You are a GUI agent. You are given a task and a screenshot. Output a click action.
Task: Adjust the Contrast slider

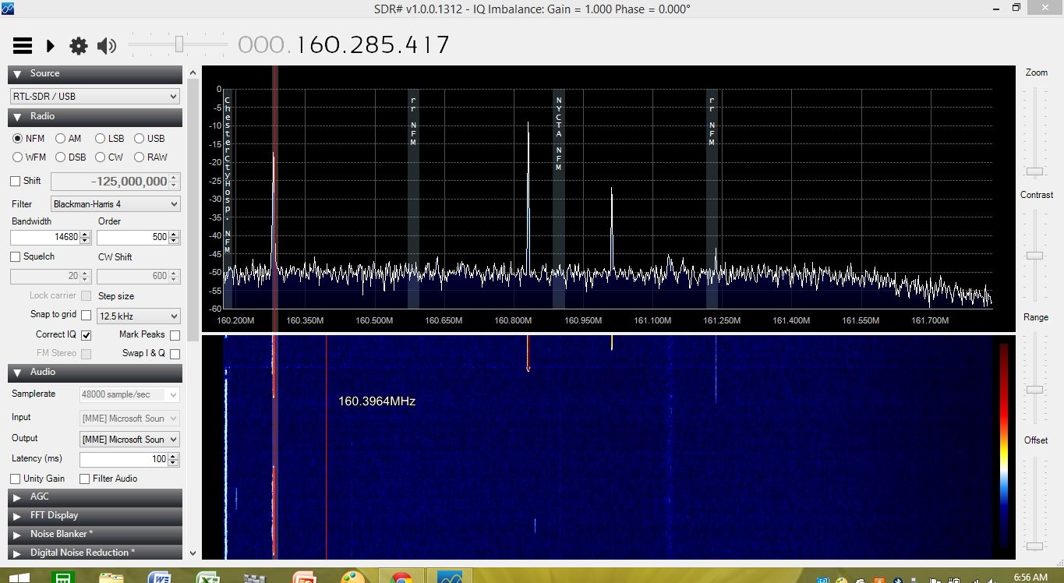tap(1034, 256)
